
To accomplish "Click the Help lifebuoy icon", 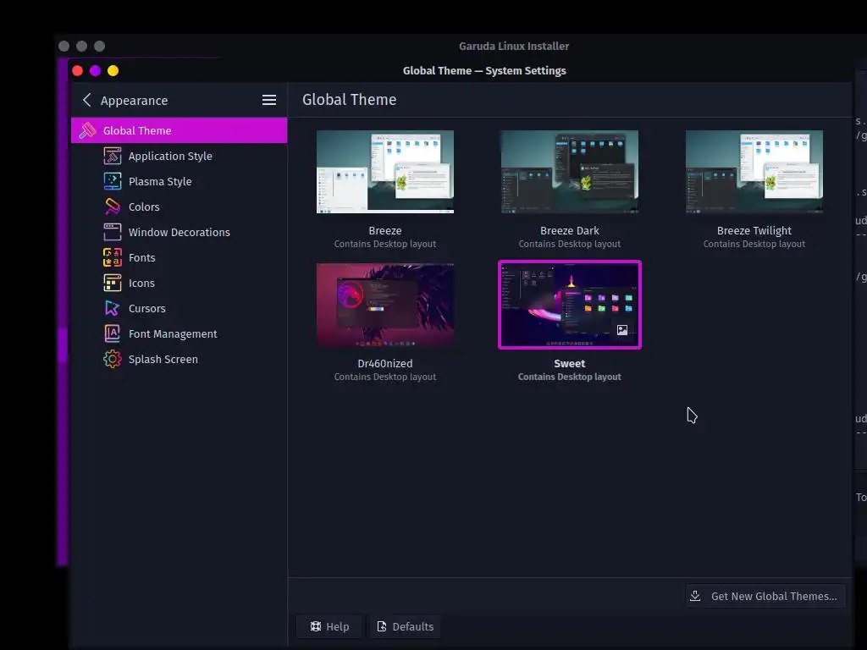I will coord(316,626).
